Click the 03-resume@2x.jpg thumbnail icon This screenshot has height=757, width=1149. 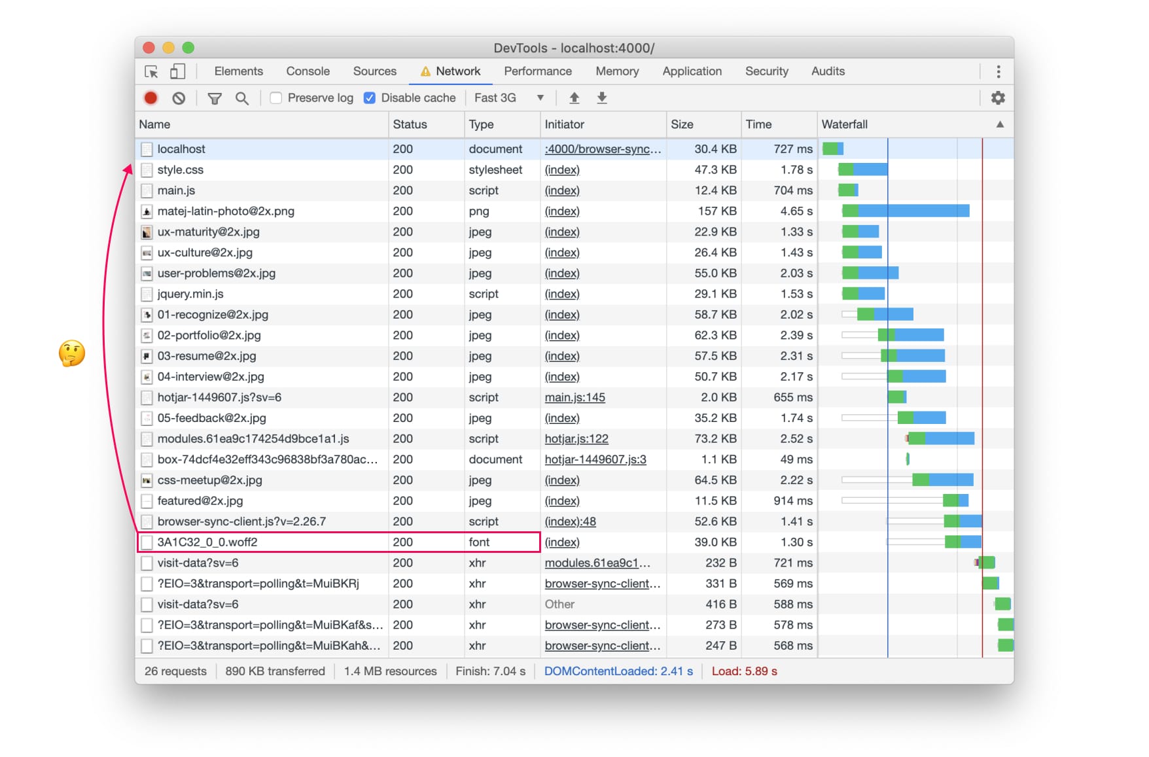tap(147, 356)
